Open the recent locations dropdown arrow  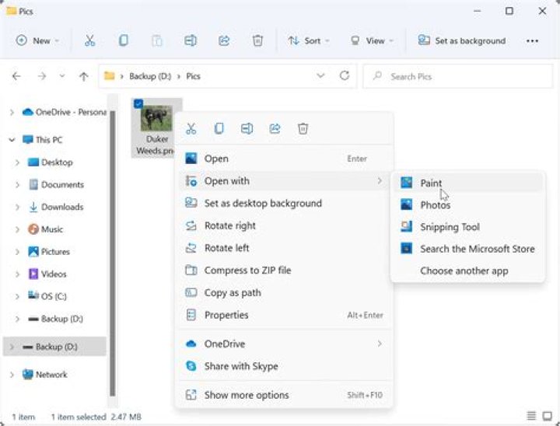[x=62, y=76]
